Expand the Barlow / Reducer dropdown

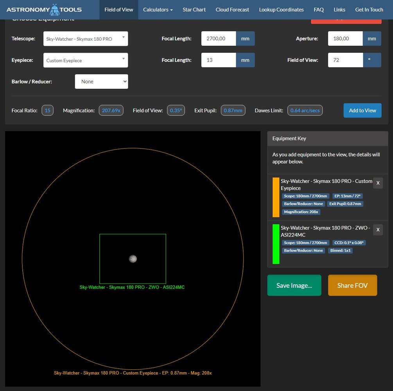[101, 81]
